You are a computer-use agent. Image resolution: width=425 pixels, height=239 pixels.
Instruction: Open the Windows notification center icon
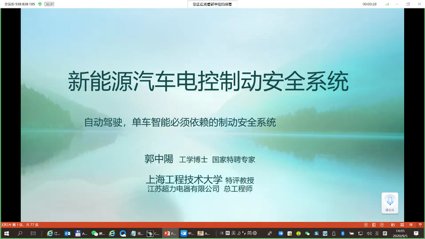(x=416, y=233)
